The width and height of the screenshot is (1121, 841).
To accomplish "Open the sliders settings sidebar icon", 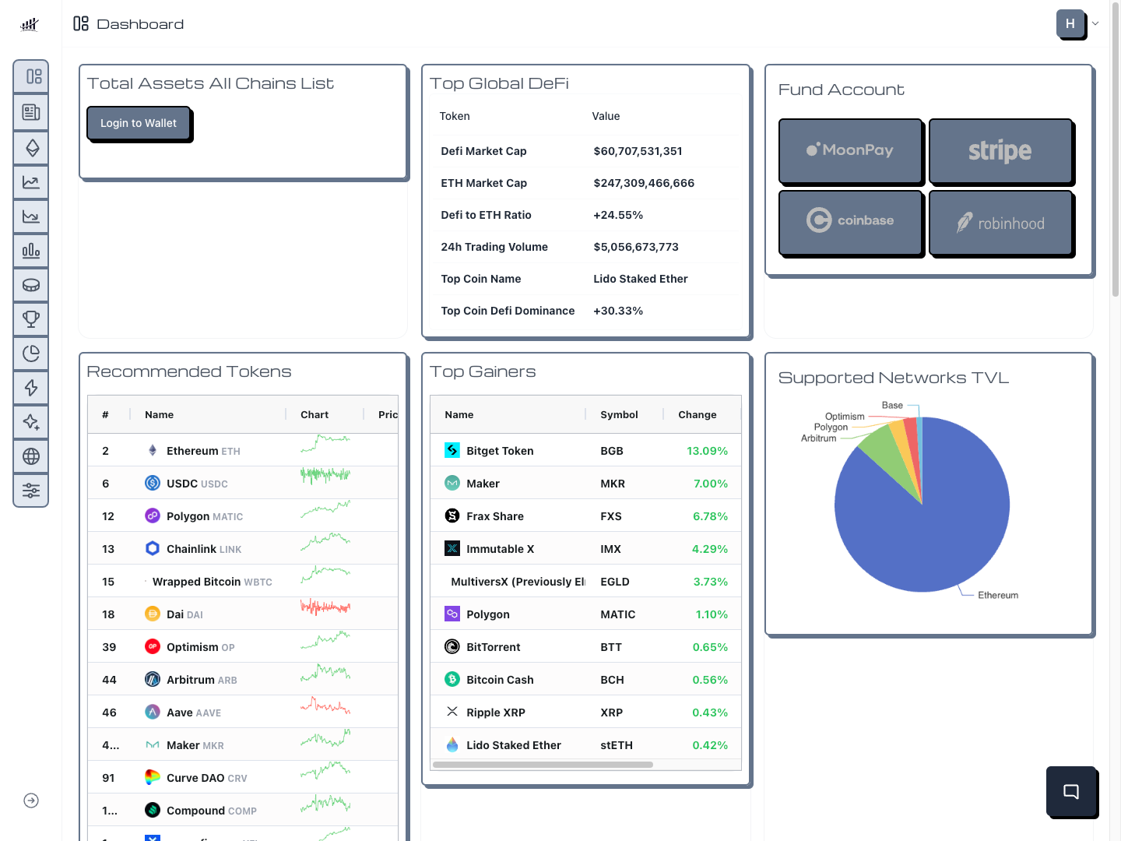I will [31, 491].
